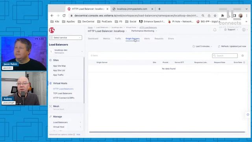The height and width of the screenshot is (142, 252).
Task: Click the Virtual Hosts section icon
Action: click(50, 83)
